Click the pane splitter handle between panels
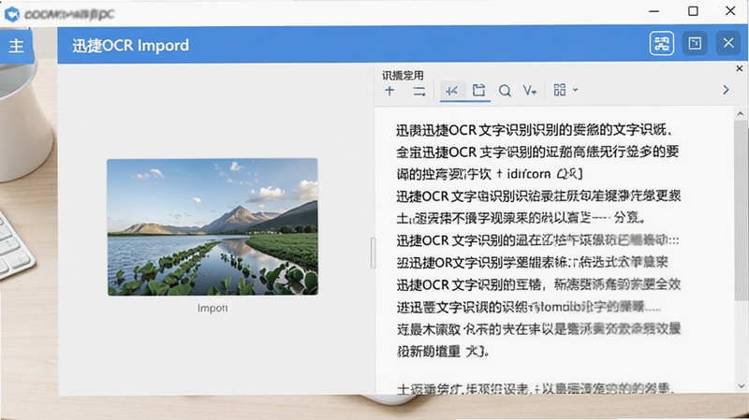The image size is (749, 420). [x=373, y=253]
